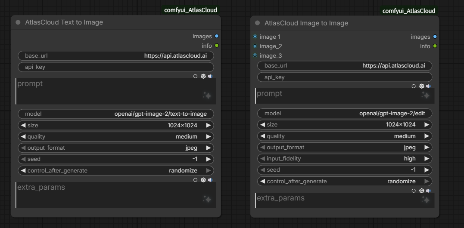Click the info output port on Image to Image node
The height and width of the screenshot is (228, 464).
(435, 46)
